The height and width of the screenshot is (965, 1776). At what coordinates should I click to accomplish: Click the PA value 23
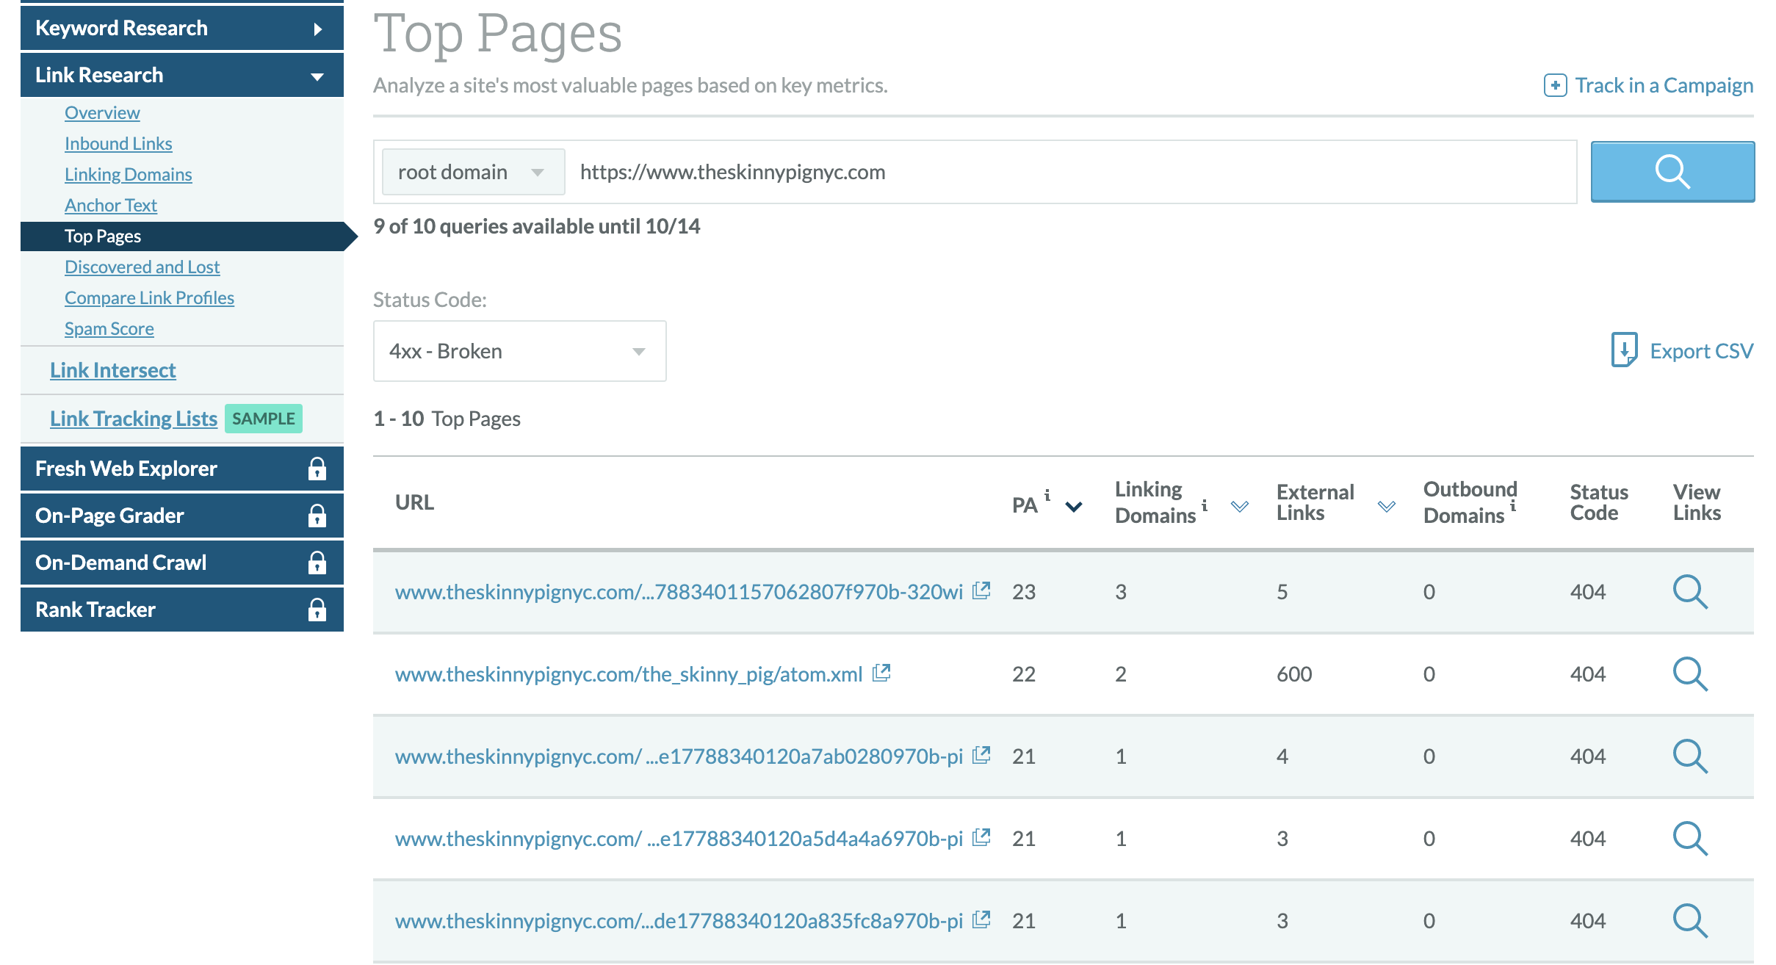[x=1024, y=592]
